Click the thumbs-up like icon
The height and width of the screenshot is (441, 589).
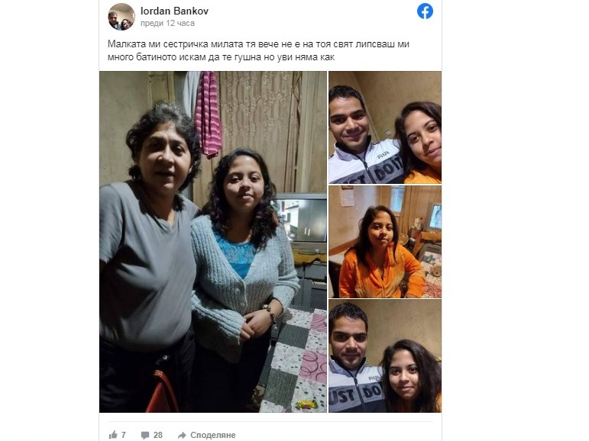click(x=113, y=435)
